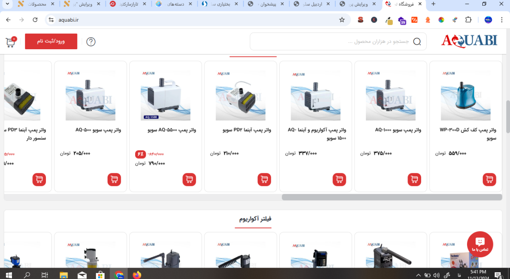Open Chrome three-dot menu
Image resolution: width=510 pixels, height=279 pixels.
(501, 20)
